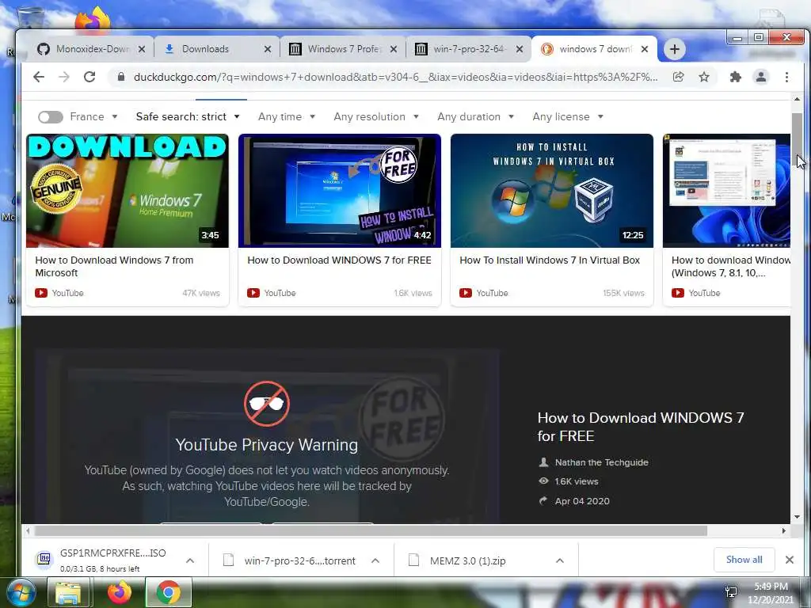
Task: Open the share page icon in address bar
Action: (x=678, y=77)
